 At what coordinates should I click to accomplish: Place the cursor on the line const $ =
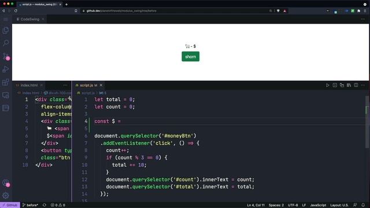tap(108, 121)
